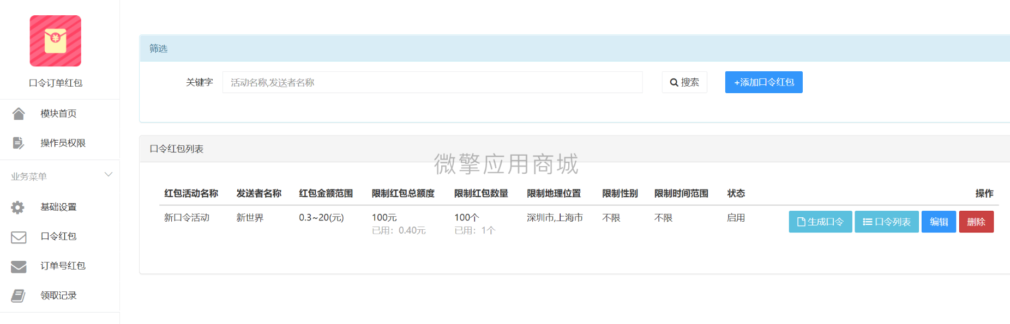Click the 操作 column header

coord(984,193)
